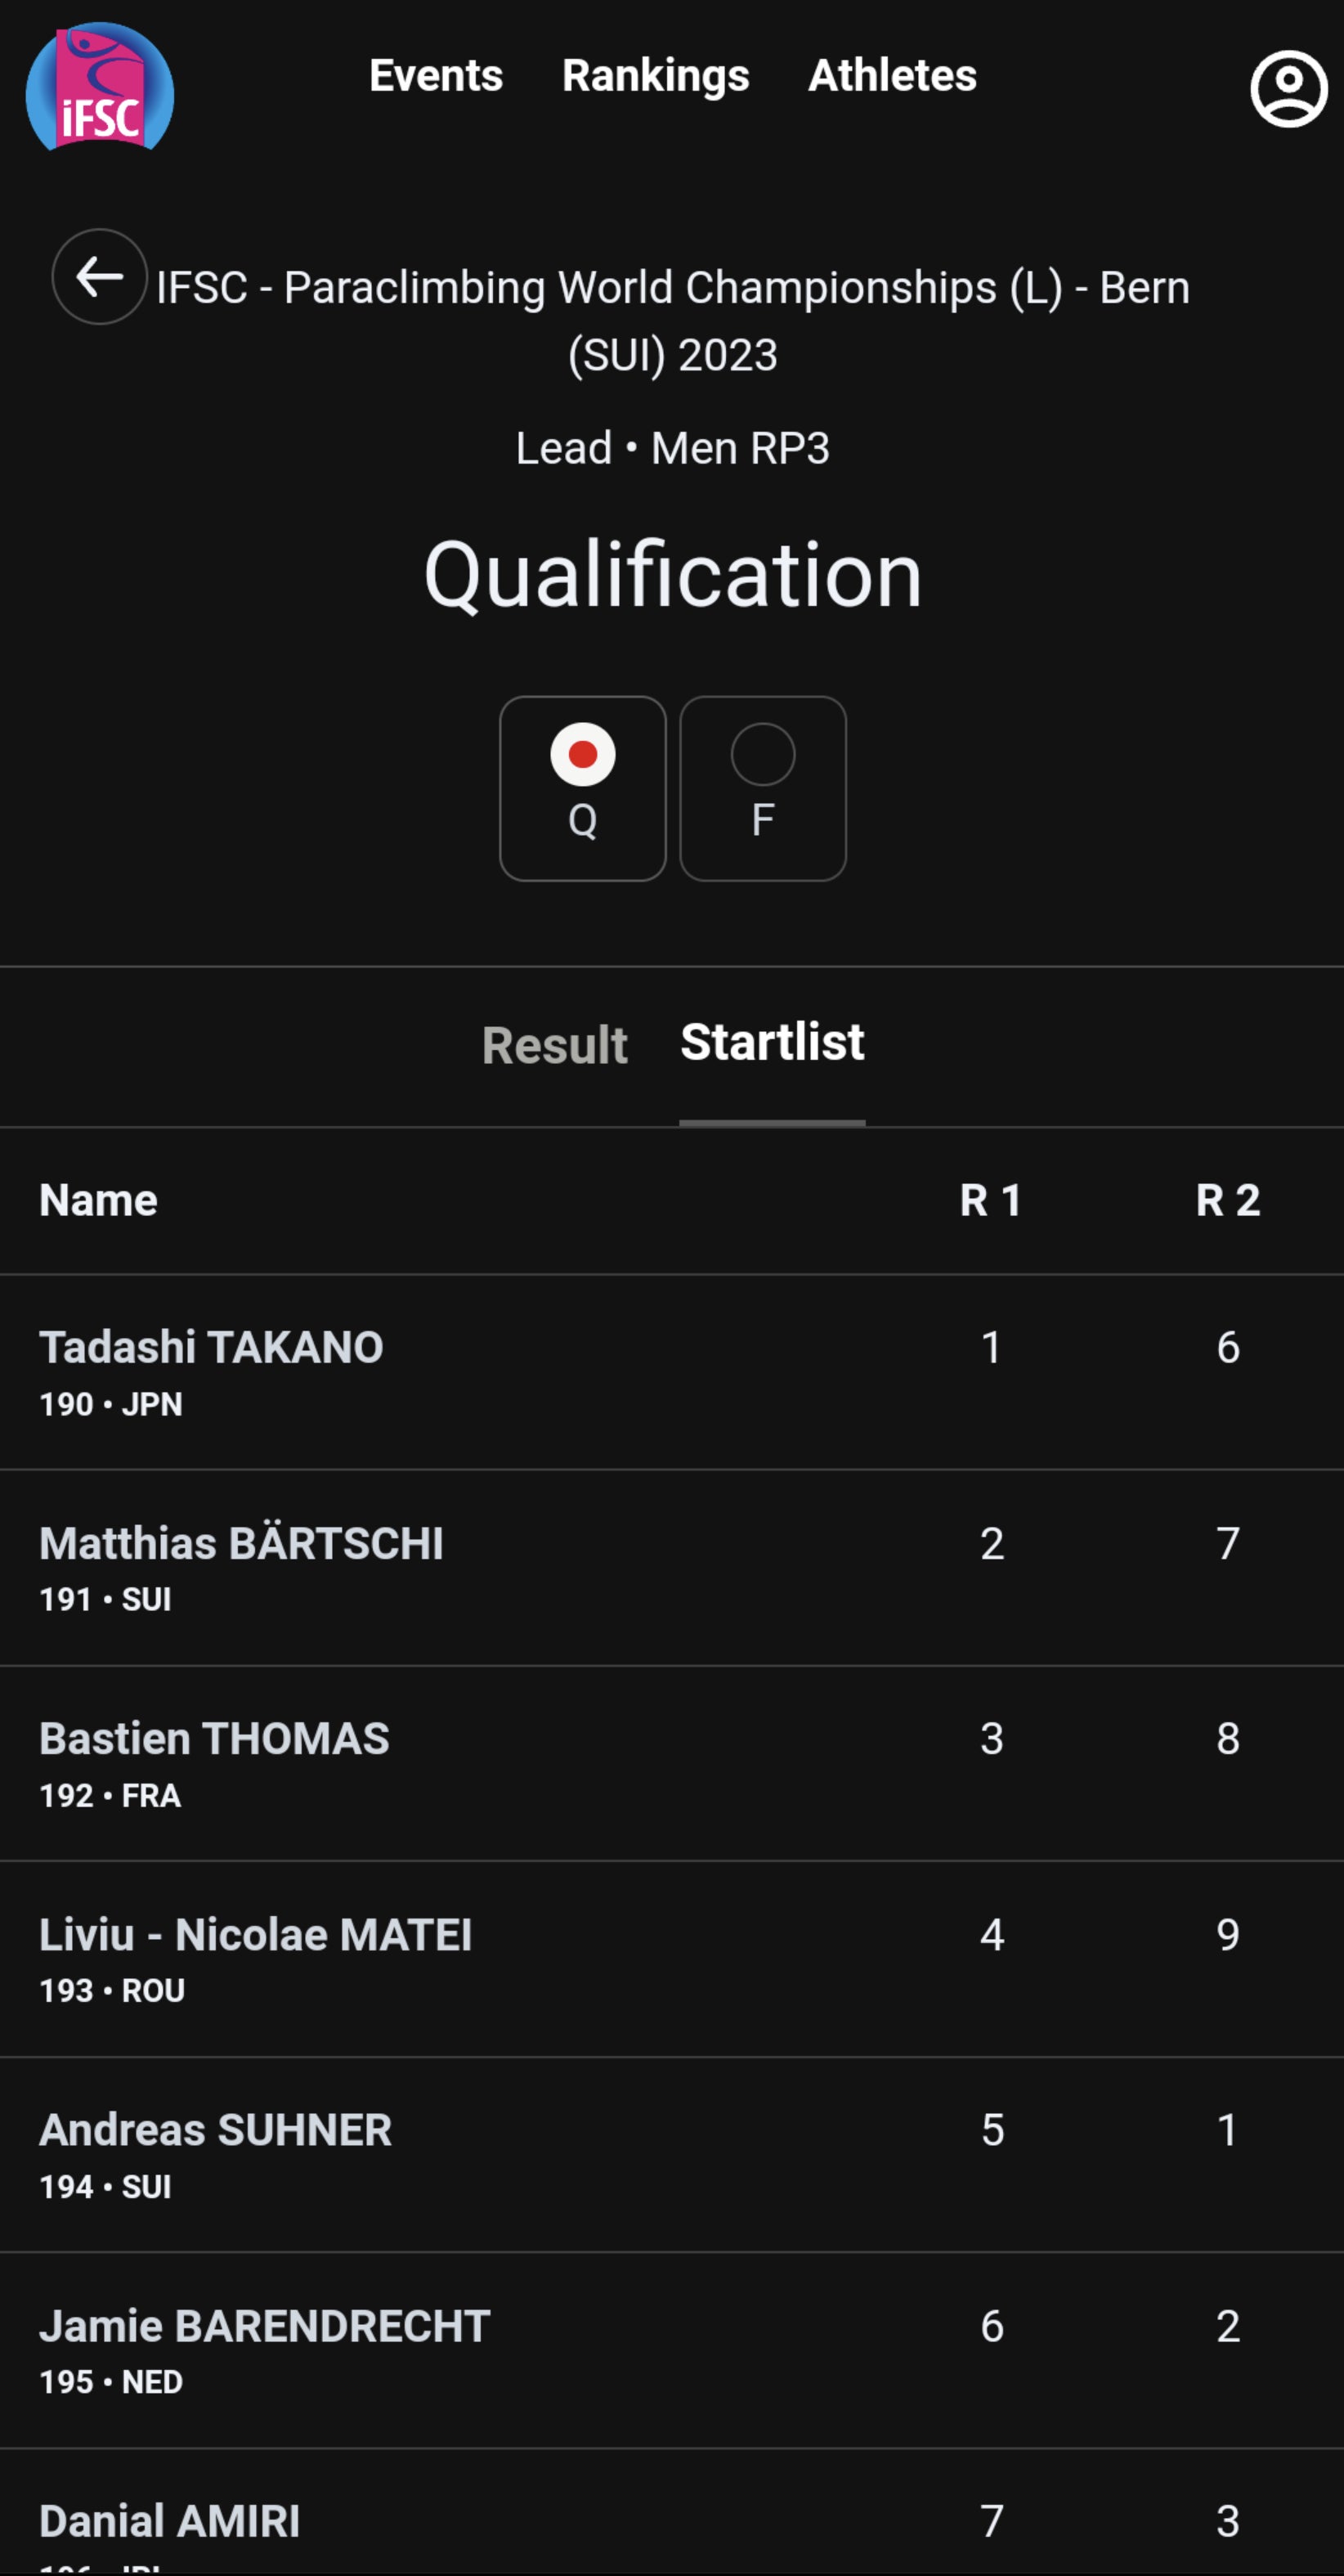Open Tadashi TAKANO athlete entry
1344x2576 pixels.
click(211, 1347)
